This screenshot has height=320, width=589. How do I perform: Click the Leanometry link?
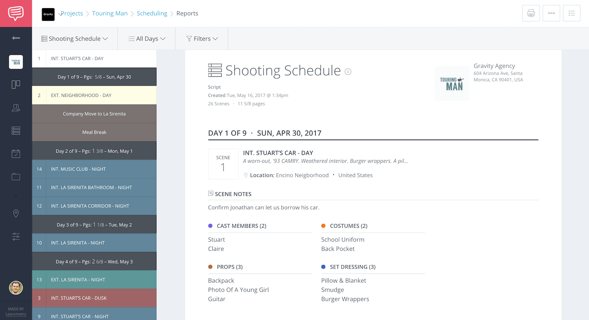16,314
